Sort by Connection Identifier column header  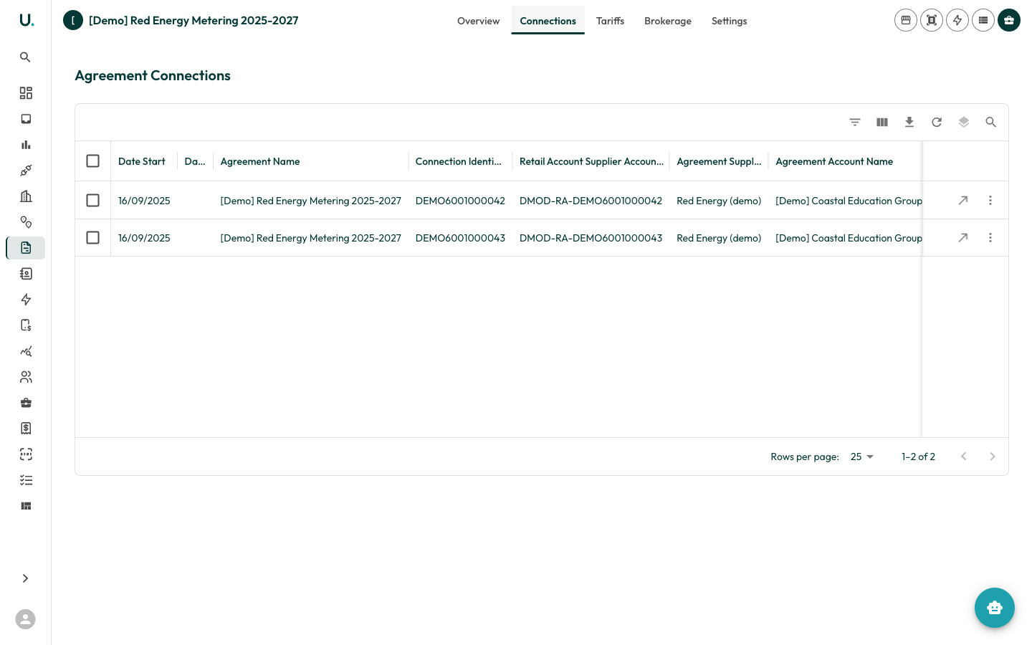pos(459,161)
